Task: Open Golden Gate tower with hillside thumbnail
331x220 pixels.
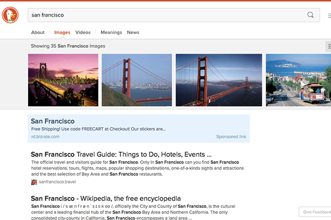Action: 137,80
